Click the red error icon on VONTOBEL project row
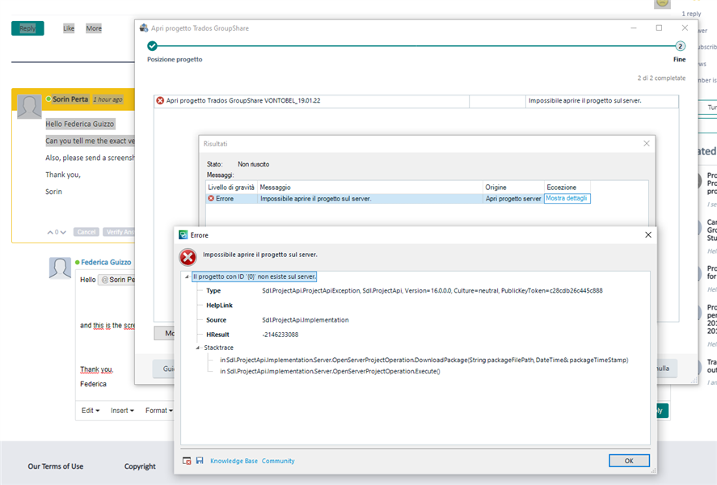Viewport: 717px width, 485px height. click(160, 100)
